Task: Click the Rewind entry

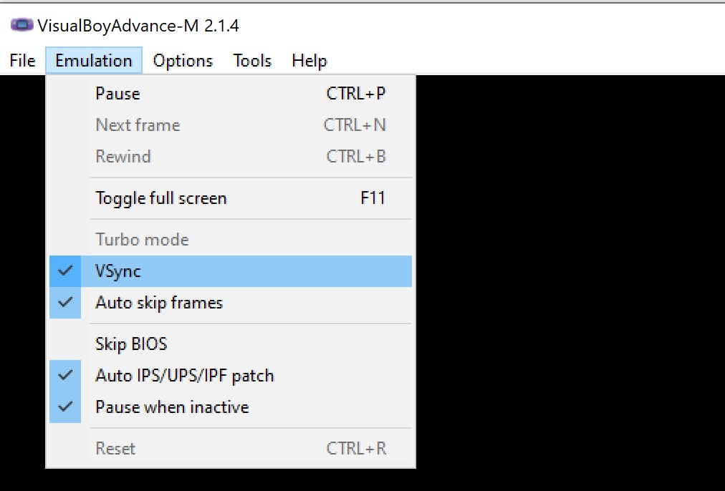Action: coord(123,156)
